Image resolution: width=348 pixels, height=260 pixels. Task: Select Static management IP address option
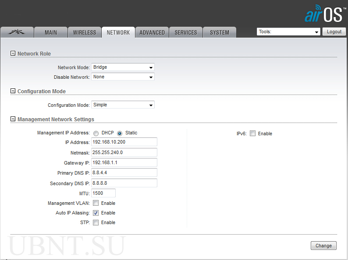pyautogui.click(x=119, y=133)
